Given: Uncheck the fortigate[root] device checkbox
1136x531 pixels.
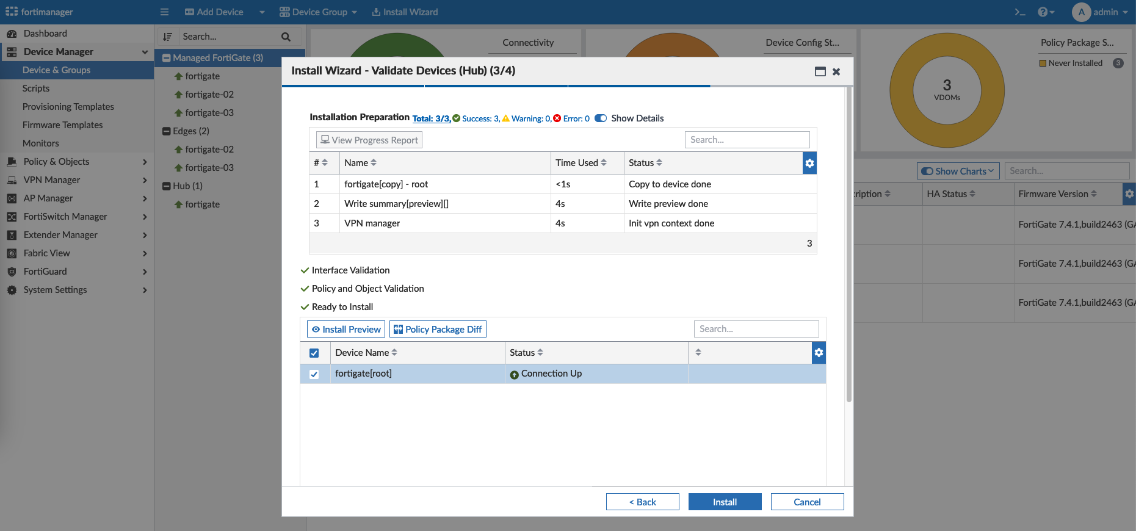Looking at the screenshot, I should pyautogui.click(x=314, y=374).
